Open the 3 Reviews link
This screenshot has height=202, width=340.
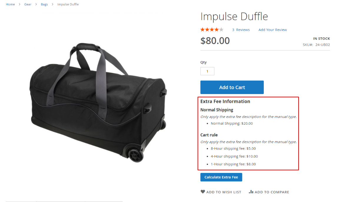241,30
